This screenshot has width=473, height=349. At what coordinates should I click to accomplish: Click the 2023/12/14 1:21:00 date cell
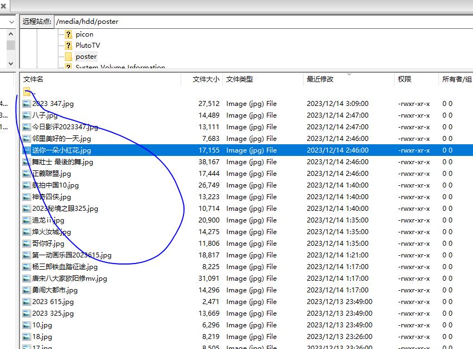(337, 255)
